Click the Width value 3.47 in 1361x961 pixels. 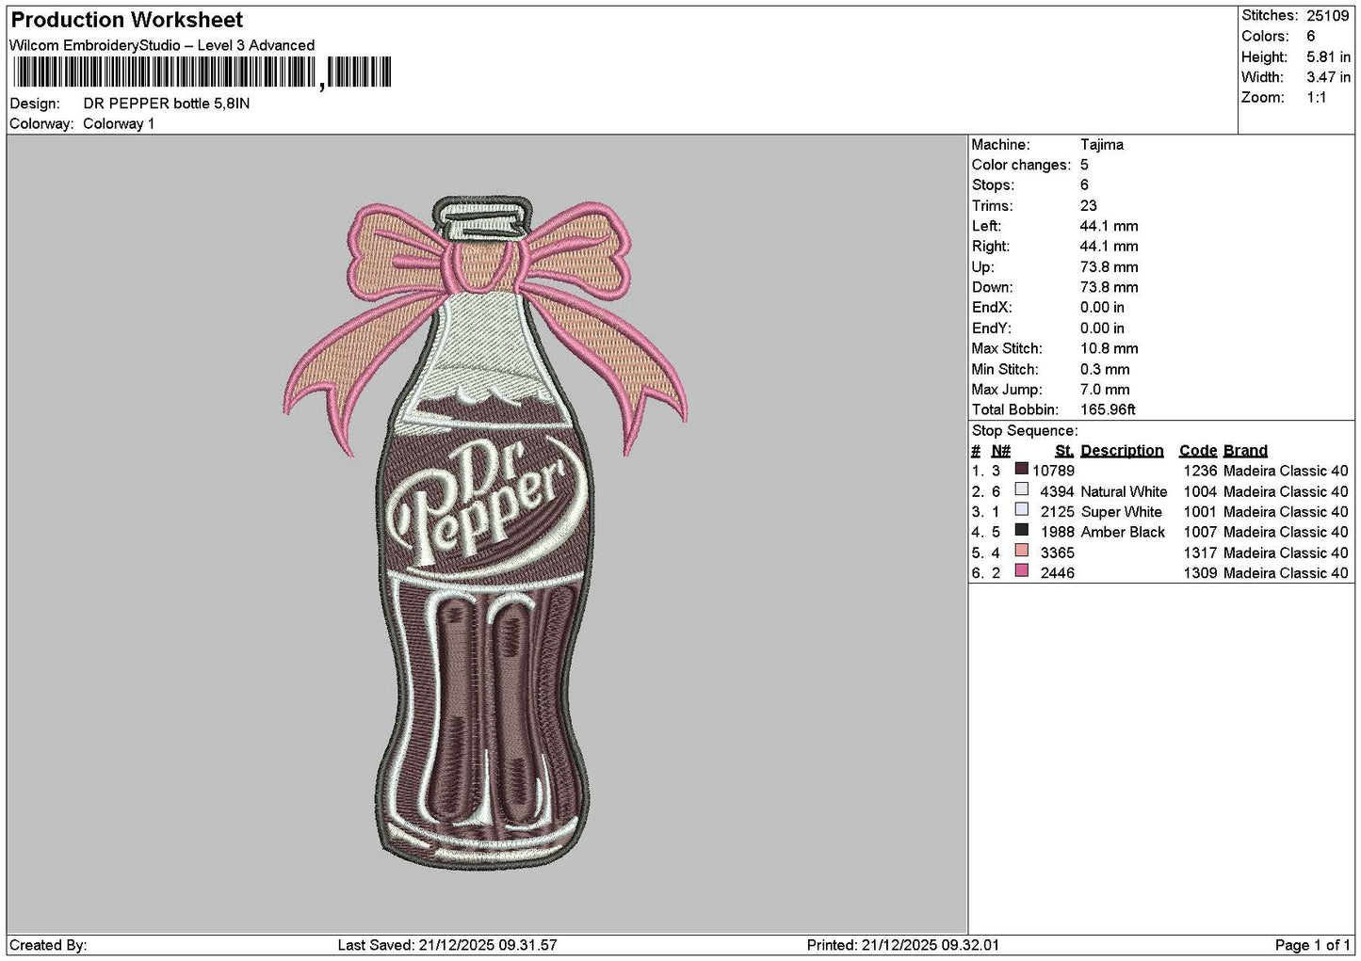(x=1328, y=77)
